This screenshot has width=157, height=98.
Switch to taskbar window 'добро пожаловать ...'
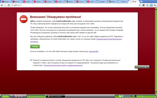(56, 96)
